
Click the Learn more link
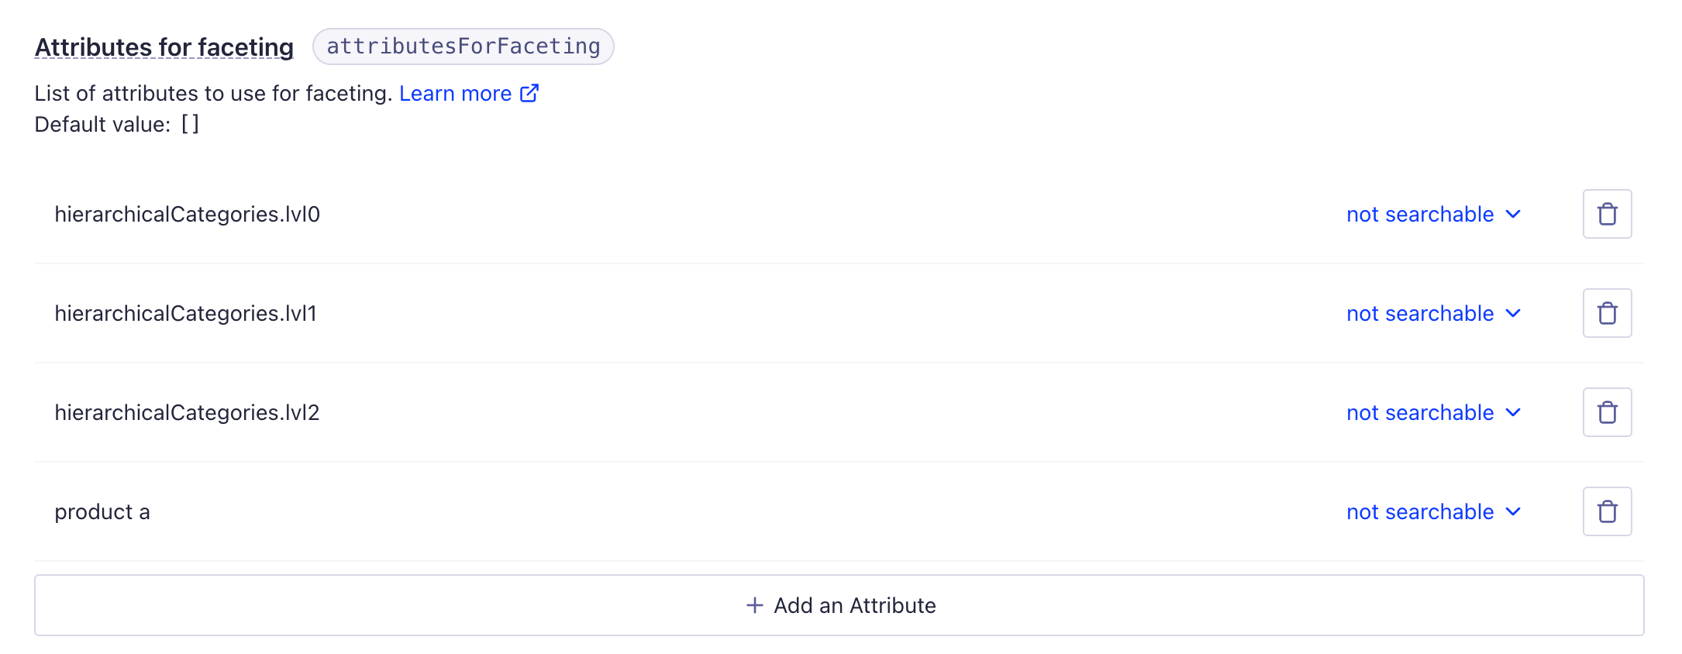point(455,92)
